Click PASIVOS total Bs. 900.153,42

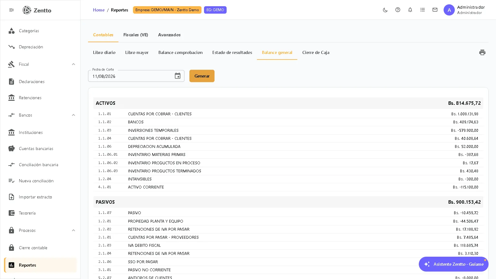464,202
